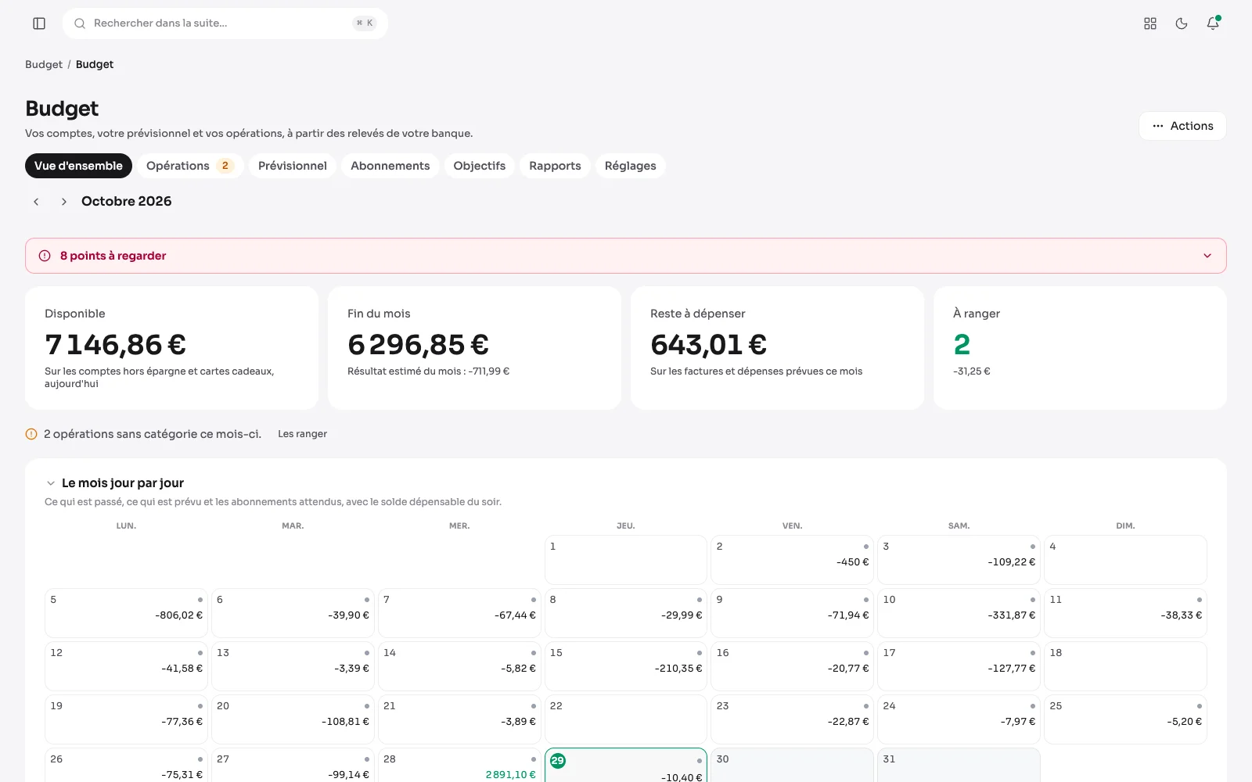Go to next month arrow
This screenshot has height=782, width=1252.
(64, 202)
